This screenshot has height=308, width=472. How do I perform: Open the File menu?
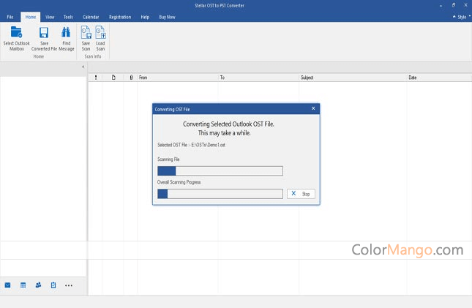[x=10, y=17]
